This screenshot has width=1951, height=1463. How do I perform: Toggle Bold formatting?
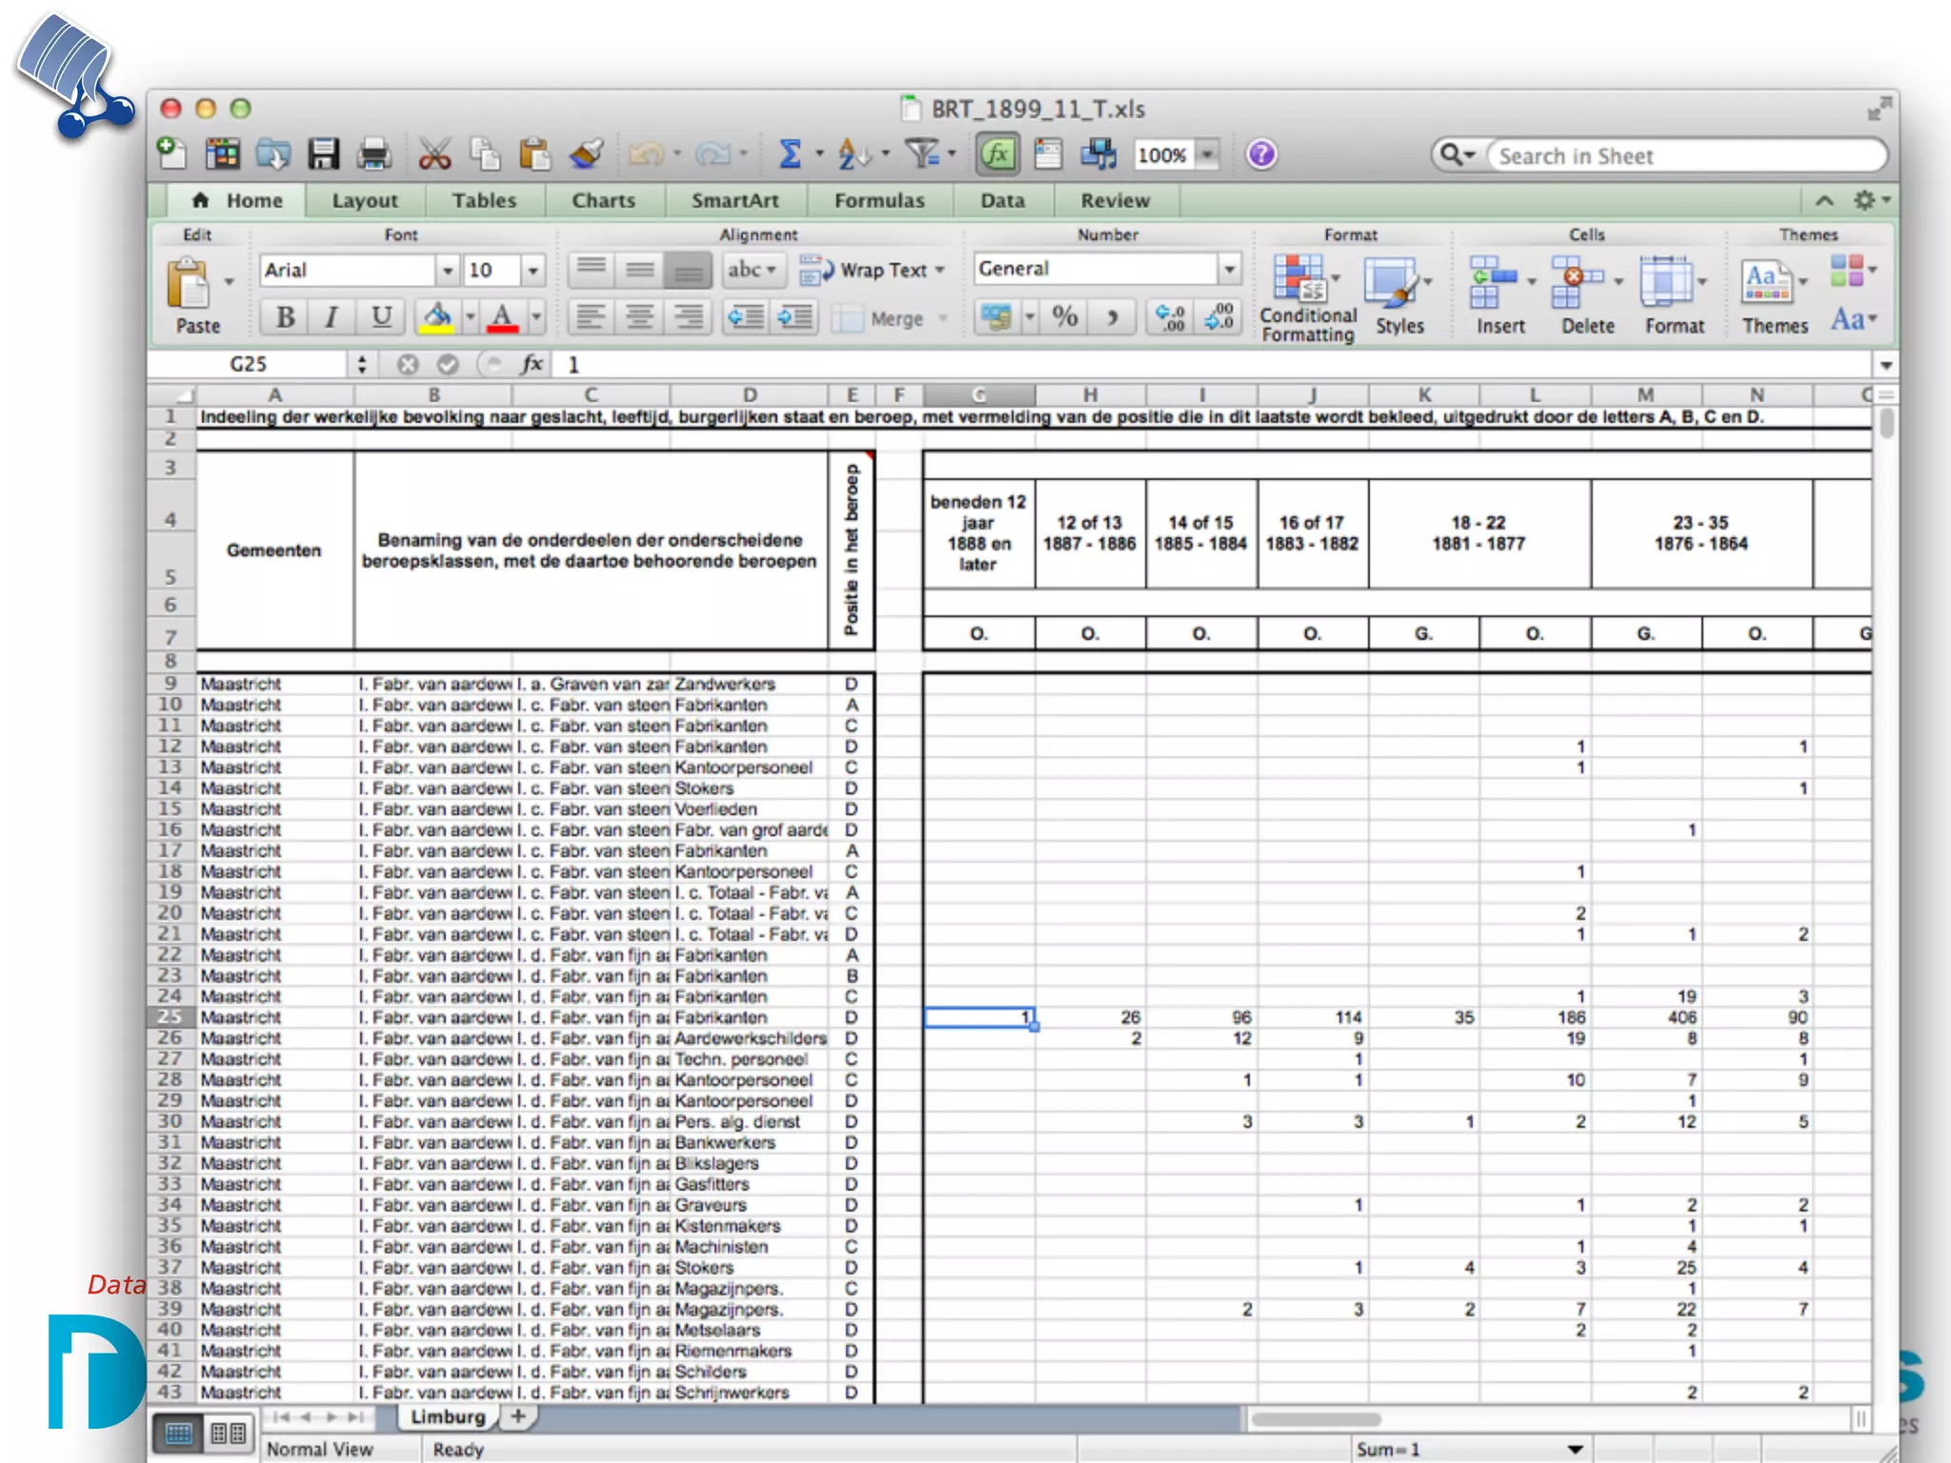284,317
